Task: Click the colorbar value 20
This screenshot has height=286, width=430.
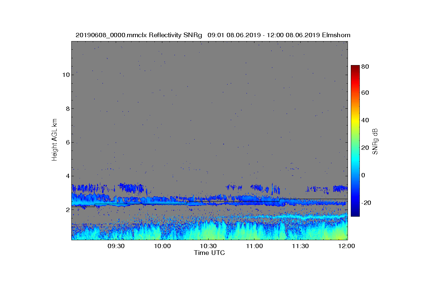Action: point(365,148)
